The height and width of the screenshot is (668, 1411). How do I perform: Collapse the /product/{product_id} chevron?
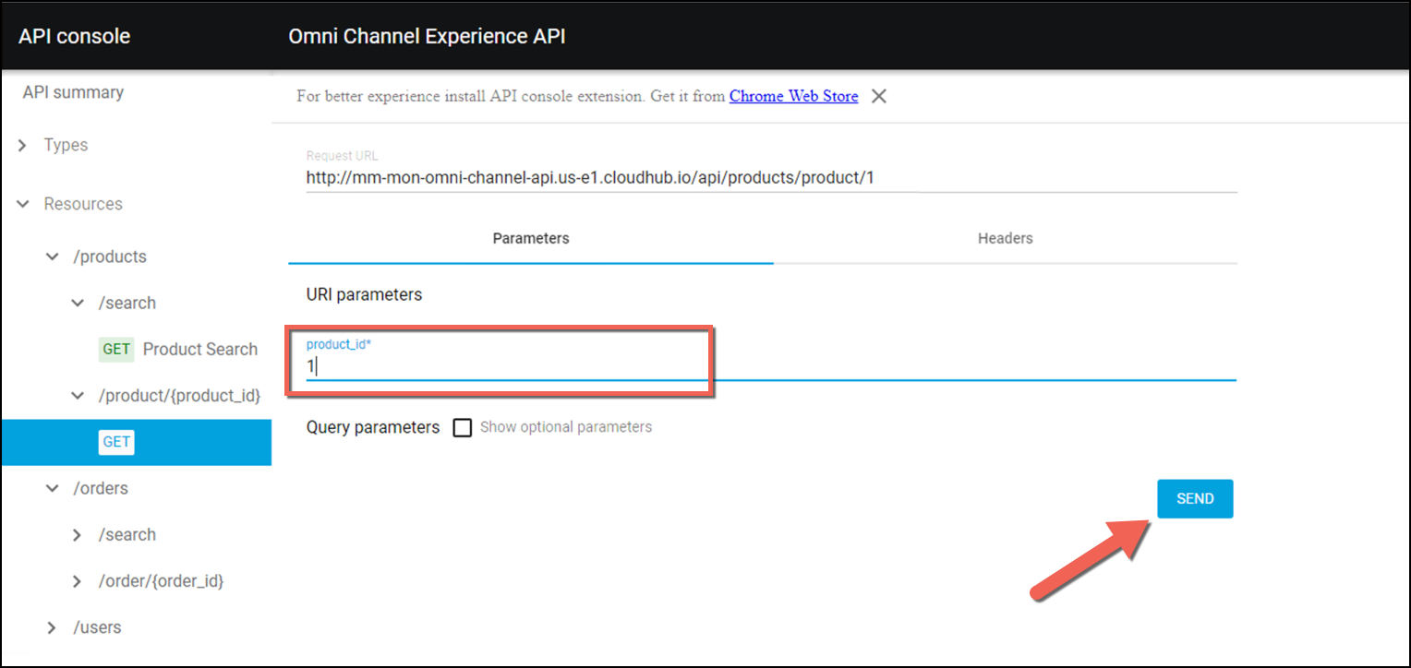click(78, 396)
